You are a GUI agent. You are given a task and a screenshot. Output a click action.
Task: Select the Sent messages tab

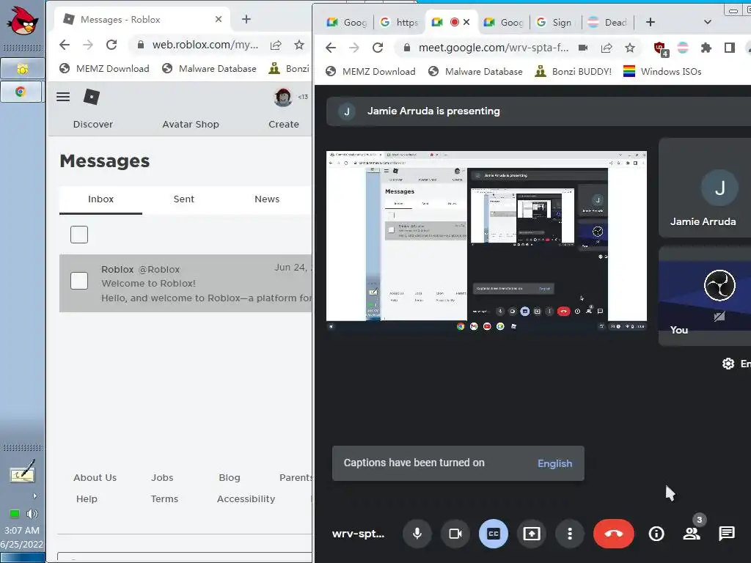click(x=184, y=199)
